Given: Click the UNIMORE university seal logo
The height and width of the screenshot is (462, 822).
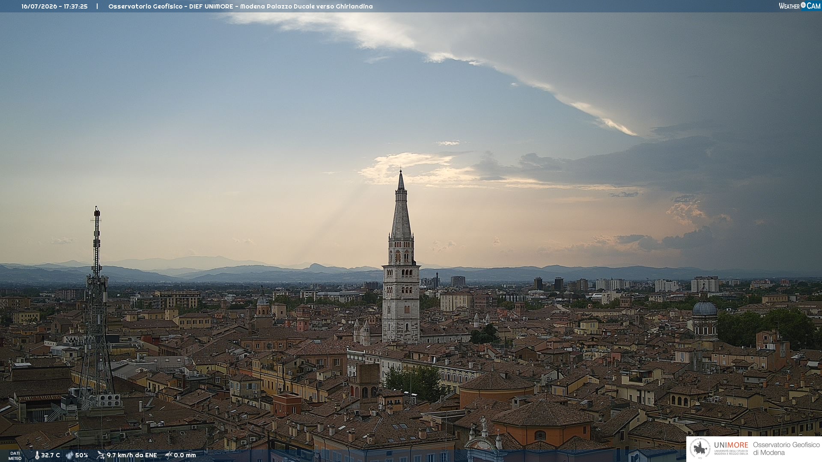Looking at the screenshot, I should (700, 449).
